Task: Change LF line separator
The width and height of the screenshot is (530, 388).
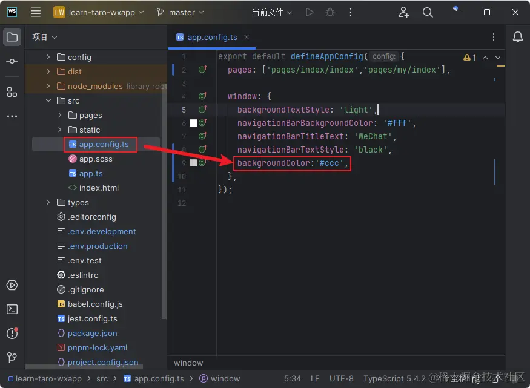Action: pyautogui.click(x=315, y=378)
